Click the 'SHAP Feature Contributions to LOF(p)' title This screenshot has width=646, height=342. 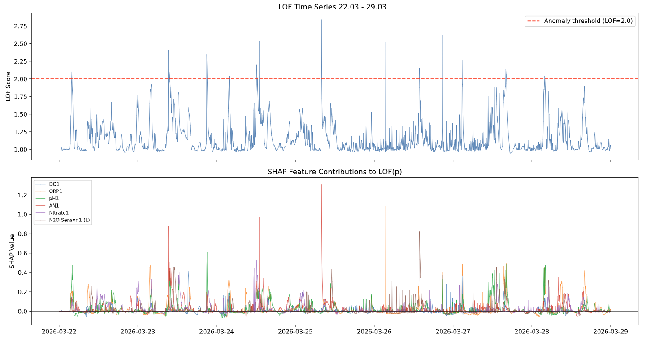click(x=335, y=171)
